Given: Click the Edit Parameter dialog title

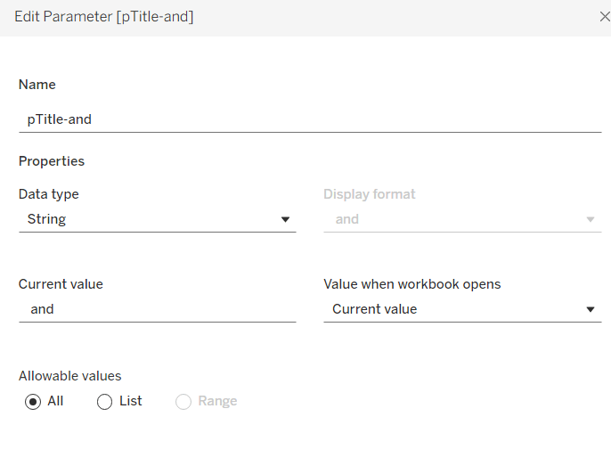Looking at the screenshot, I should pos(103,17).
